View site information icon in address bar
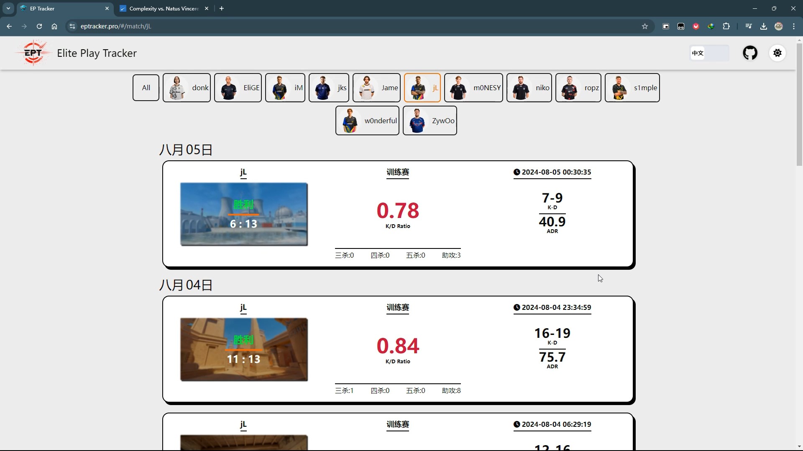The height and width of the screenshot is (451, 803). (72, 26)
